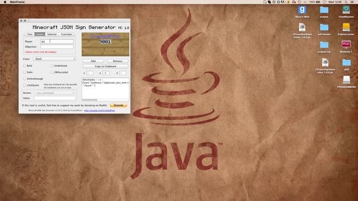The width and height of the screenshot is (358, 201).
Task: Open Notification Center list icon
Action: coord(352,2)
